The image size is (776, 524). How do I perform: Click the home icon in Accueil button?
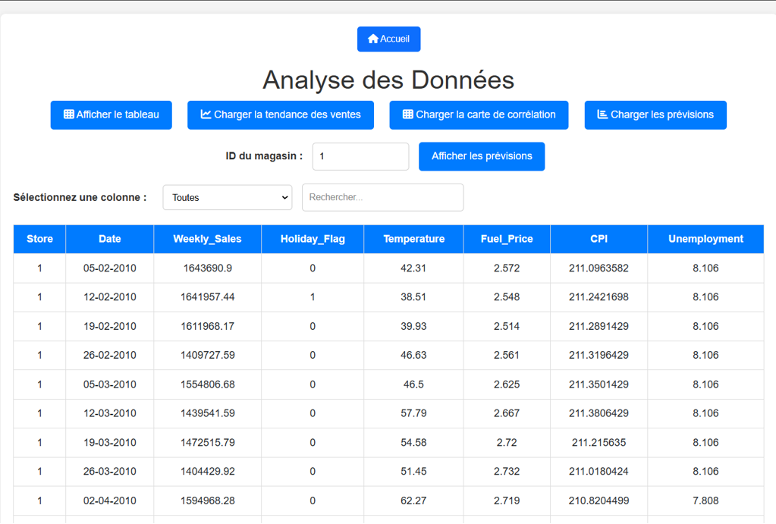[373, 39]
